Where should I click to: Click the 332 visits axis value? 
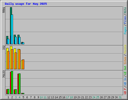4,47
